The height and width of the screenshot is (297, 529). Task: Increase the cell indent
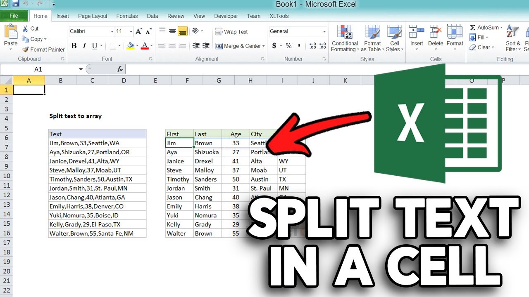pyautogui.click(x=205, y=46)
